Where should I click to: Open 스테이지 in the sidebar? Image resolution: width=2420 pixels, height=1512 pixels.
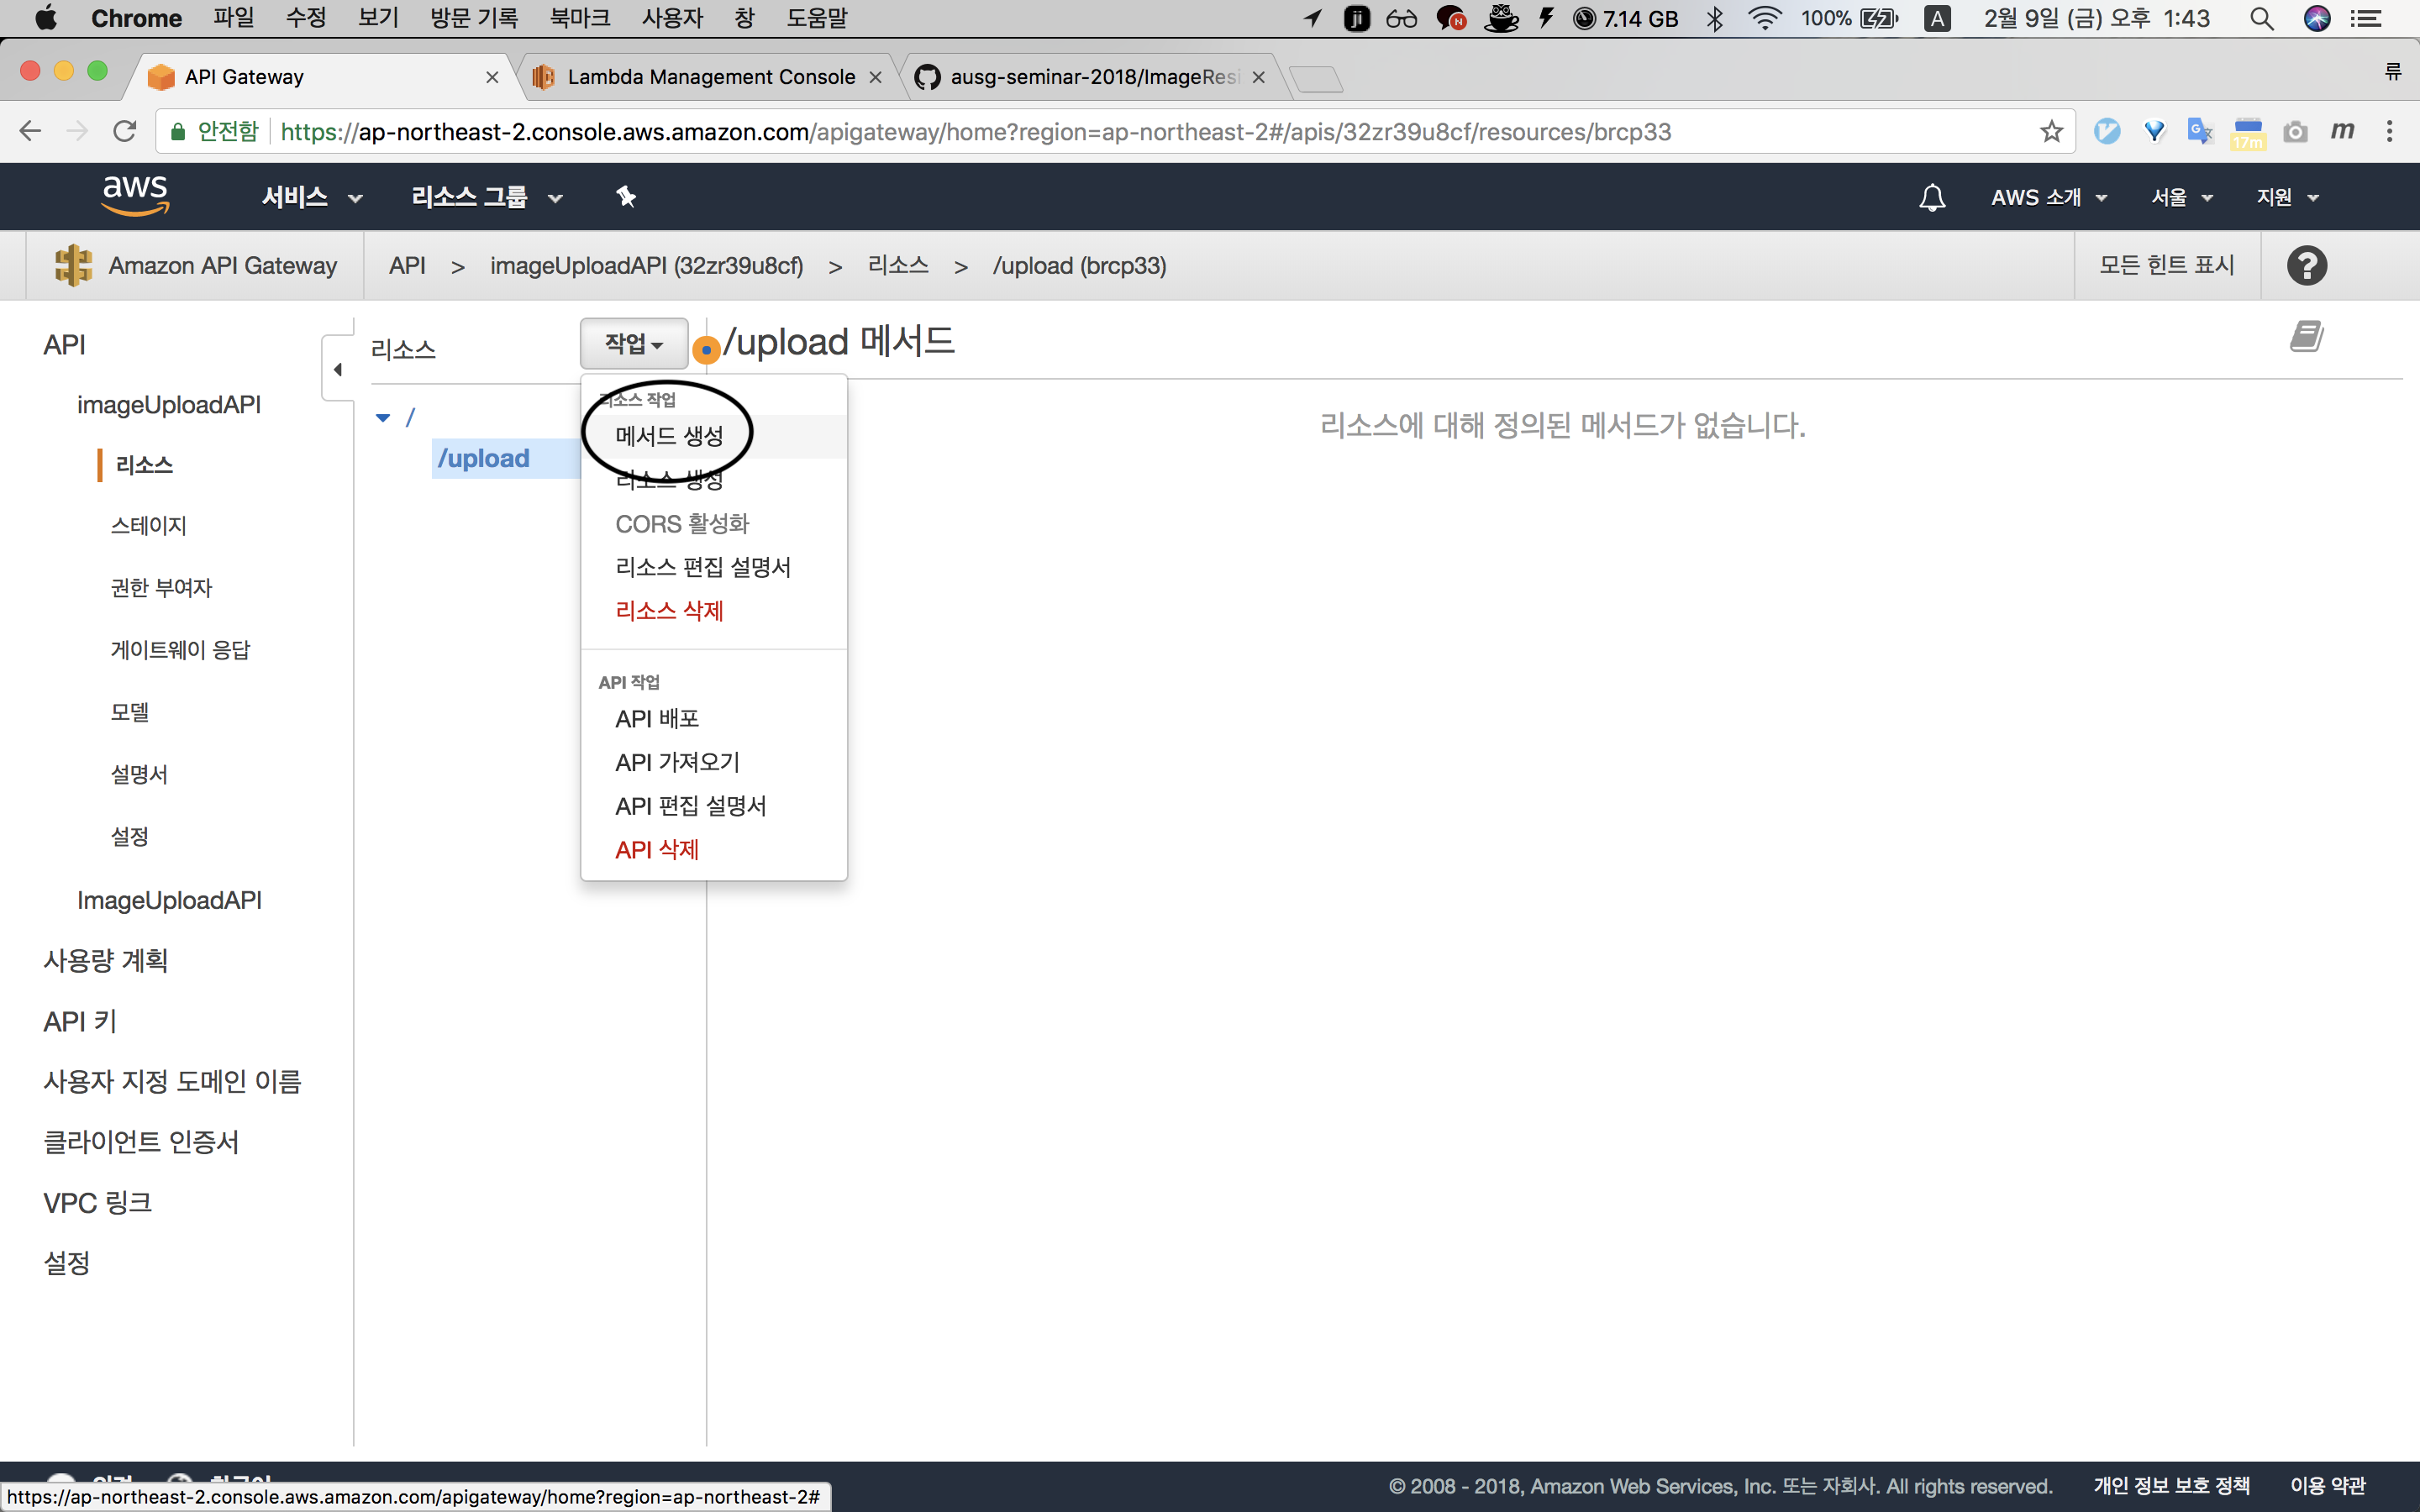tap(148, 526)
